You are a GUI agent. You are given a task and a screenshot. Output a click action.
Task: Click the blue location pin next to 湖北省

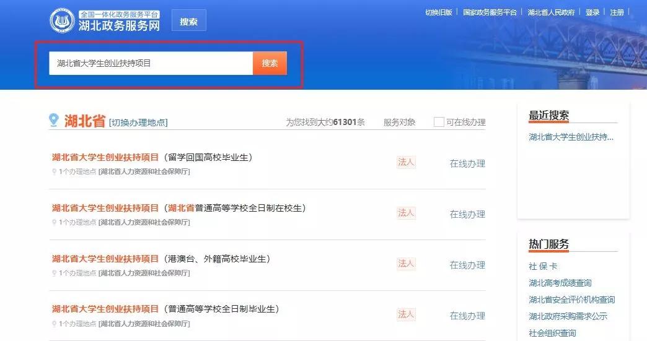point(54,120)
